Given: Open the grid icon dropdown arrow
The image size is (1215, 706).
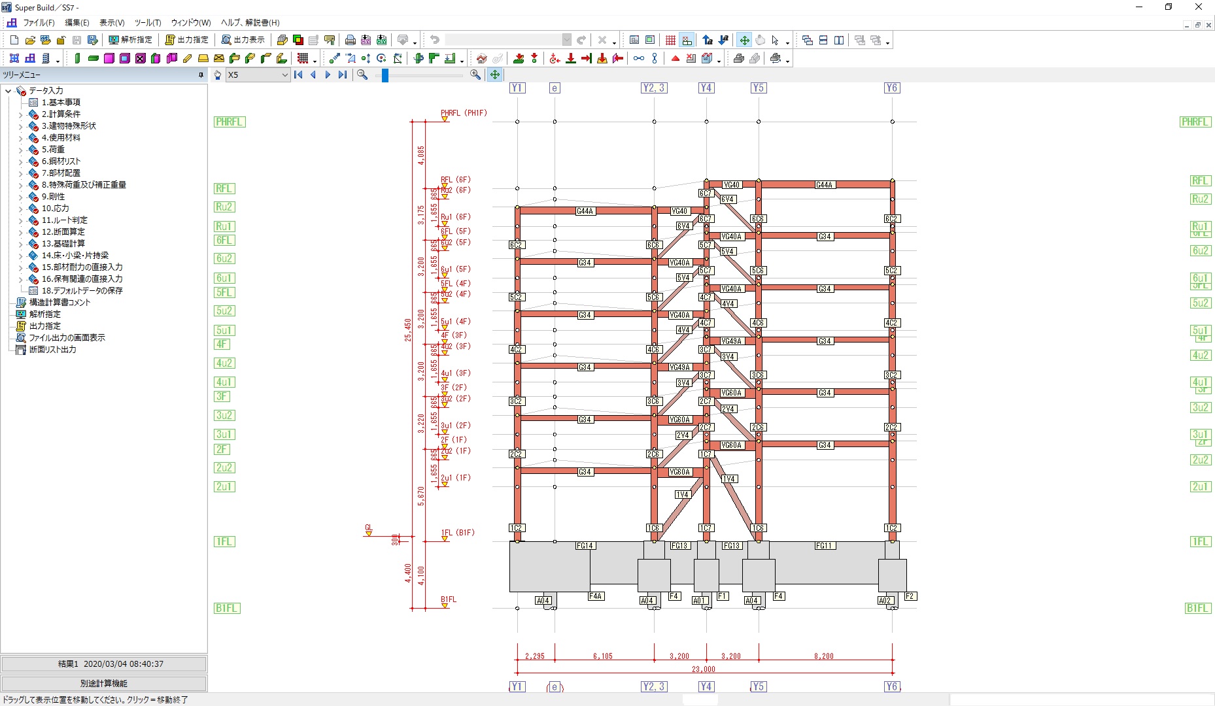Looking at the screenshot, I should click(315, 60).
